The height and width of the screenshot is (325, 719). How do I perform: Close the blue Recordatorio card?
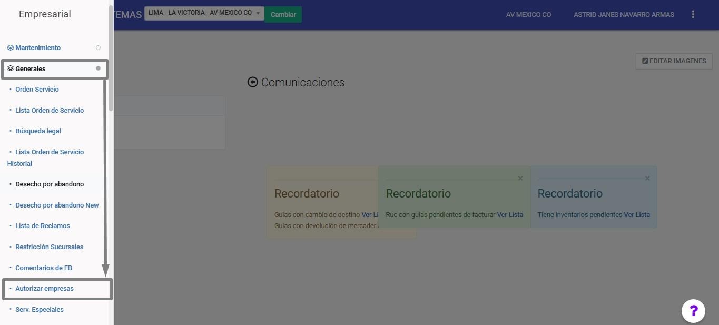coord(647,179)
